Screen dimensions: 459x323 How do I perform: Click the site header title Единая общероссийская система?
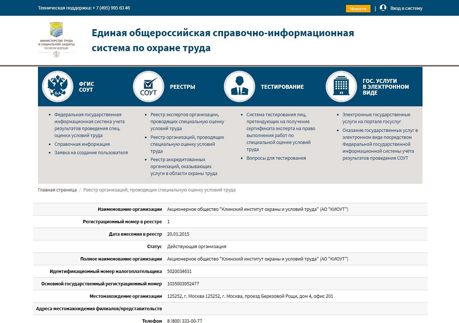(223, 40)
